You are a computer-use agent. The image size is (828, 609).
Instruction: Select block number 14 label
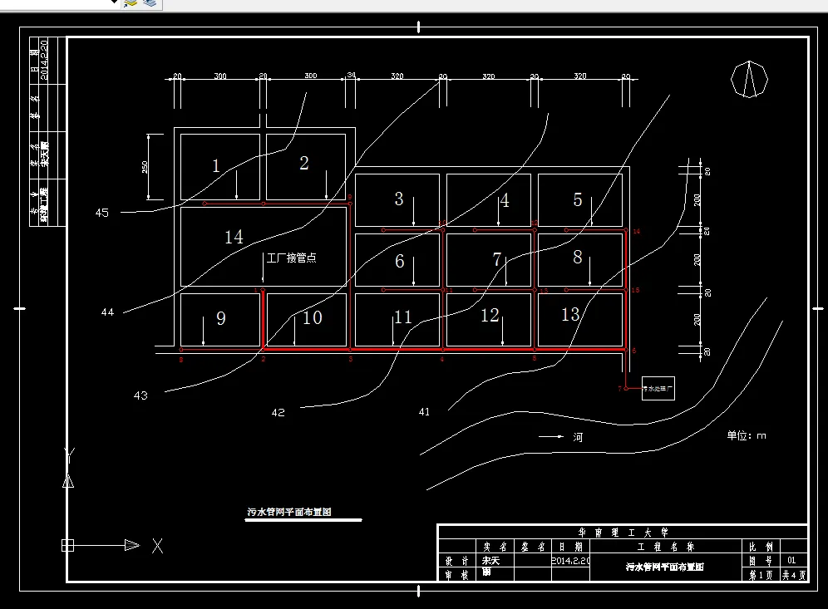coord(234,237)
